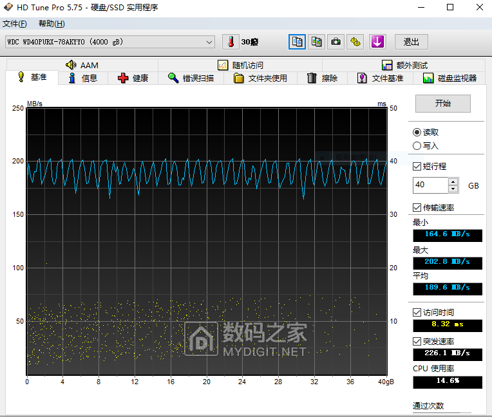Switch to the 磁盘监视器 tab
Image resolution: width=492 pixels, height=417 pixels.
pyautogui.click(x=449, y=78)
